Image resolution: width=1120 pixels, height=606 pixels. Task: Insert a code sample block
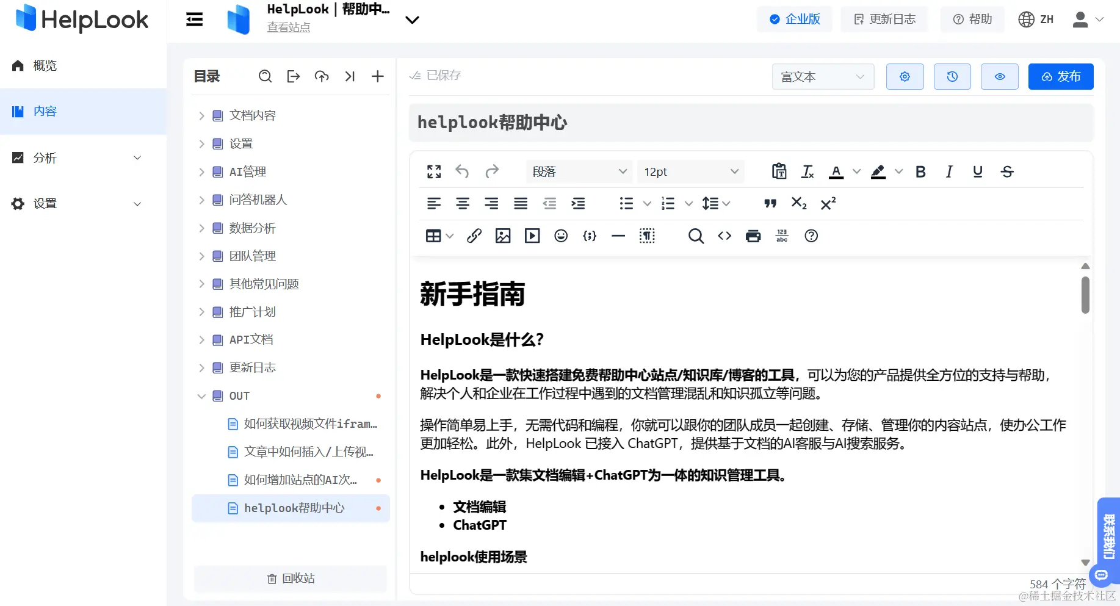[590, 236]
